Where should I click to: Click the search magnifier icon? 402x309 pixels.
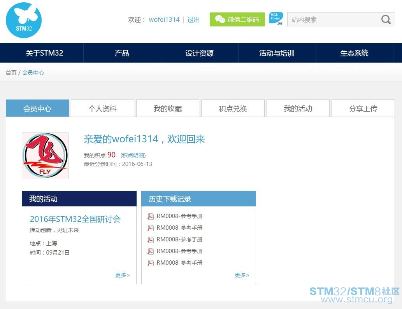386,19
